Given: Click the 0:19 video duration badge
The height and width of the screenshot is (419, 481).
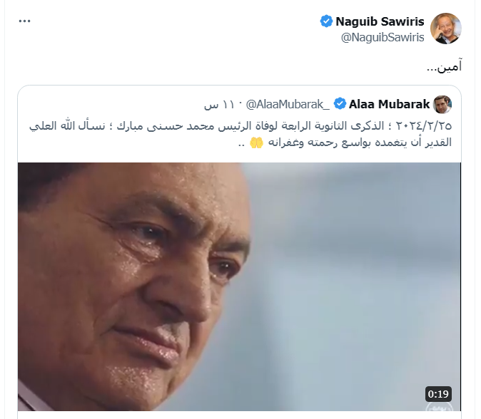Looking at the screenshot, I should click(x=438, y=393).
